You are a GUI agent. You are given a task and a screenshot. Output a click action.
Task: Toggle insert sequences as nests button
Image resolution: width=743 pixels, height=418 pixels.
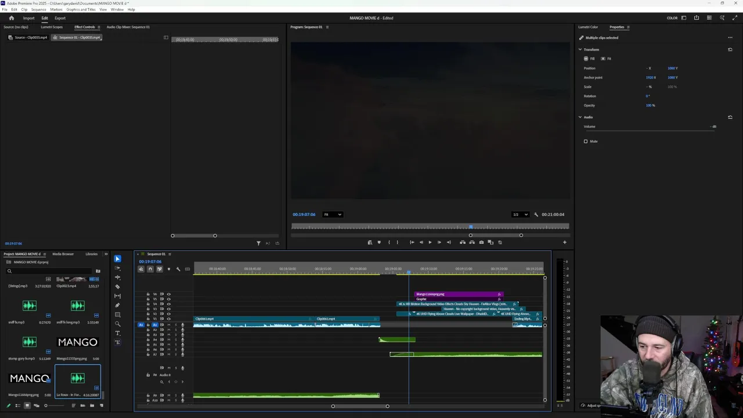point(141,269)
